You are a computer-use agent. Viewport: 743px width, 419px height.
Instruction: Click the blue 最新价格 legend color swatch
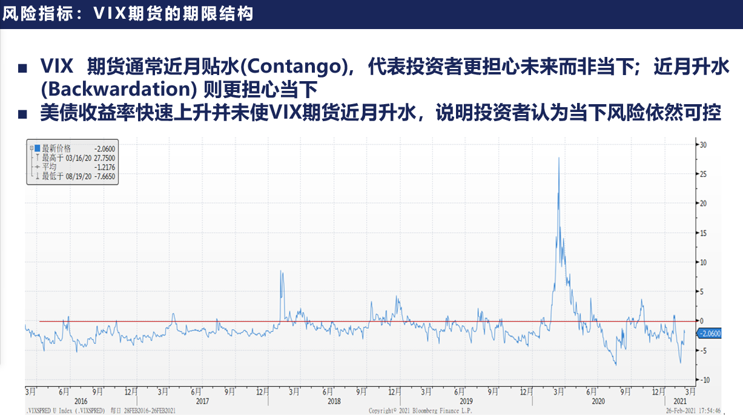pos(37,148)
